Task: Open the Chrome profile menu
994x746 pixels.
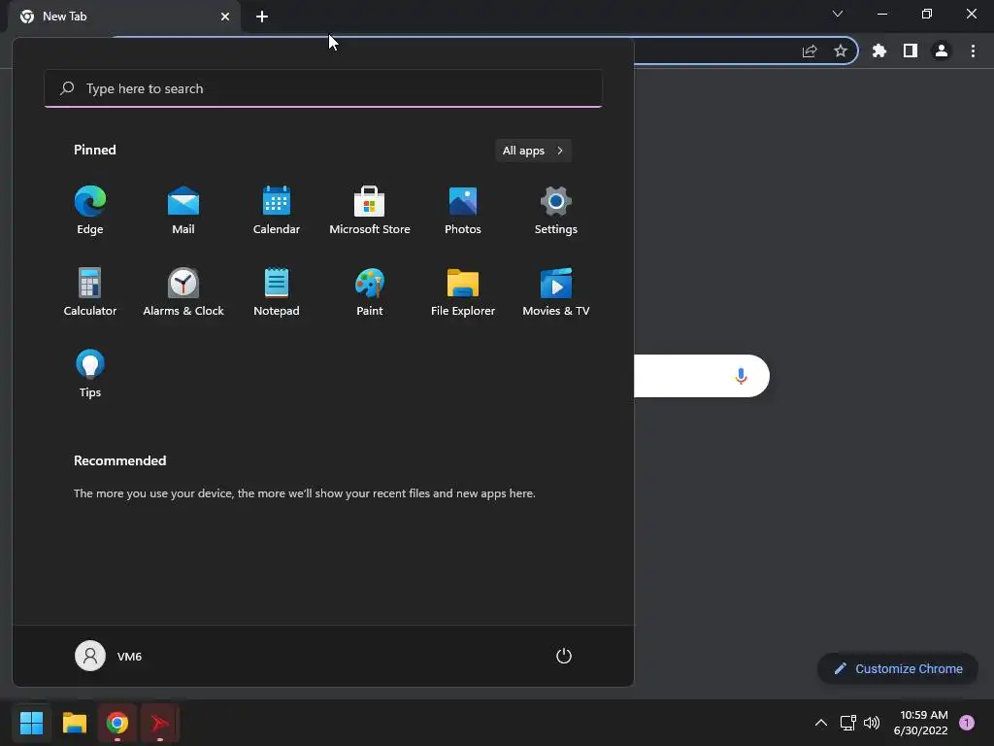Action: pos(942,51)
